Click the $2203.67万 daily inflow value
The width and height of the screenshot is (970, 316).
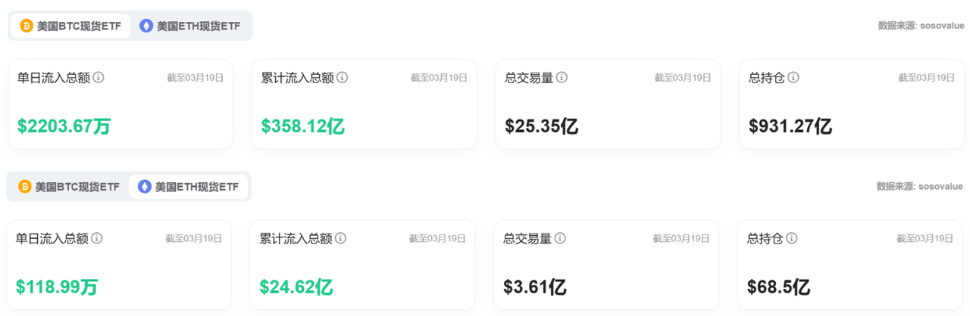(x=64, y=126)
